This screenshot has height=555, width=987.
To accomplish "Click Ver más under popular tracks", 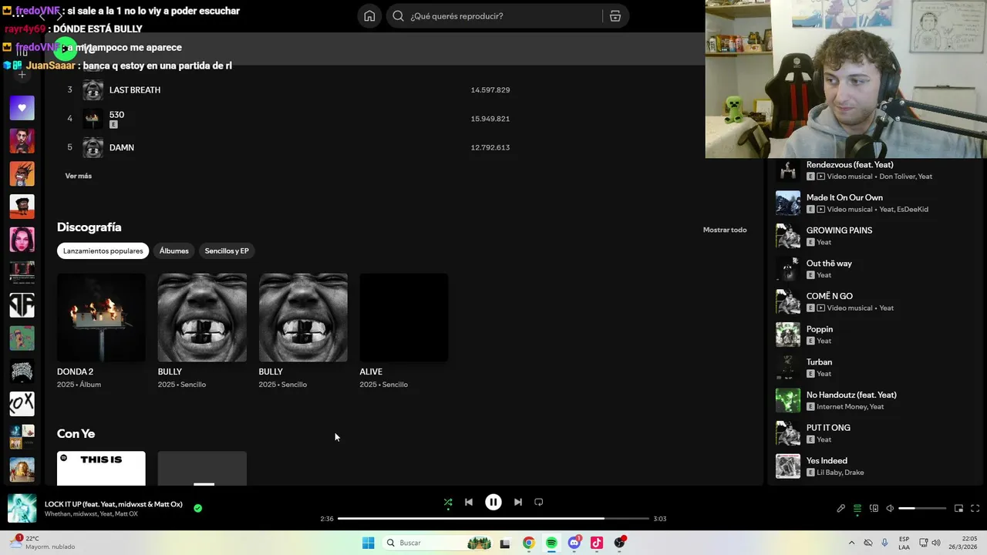I will (79, 176).
